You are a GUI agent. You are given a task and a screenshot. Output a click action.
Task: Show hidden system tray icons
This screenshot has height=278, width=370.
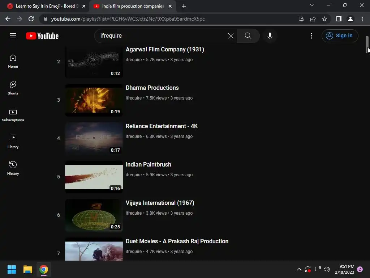299,269
